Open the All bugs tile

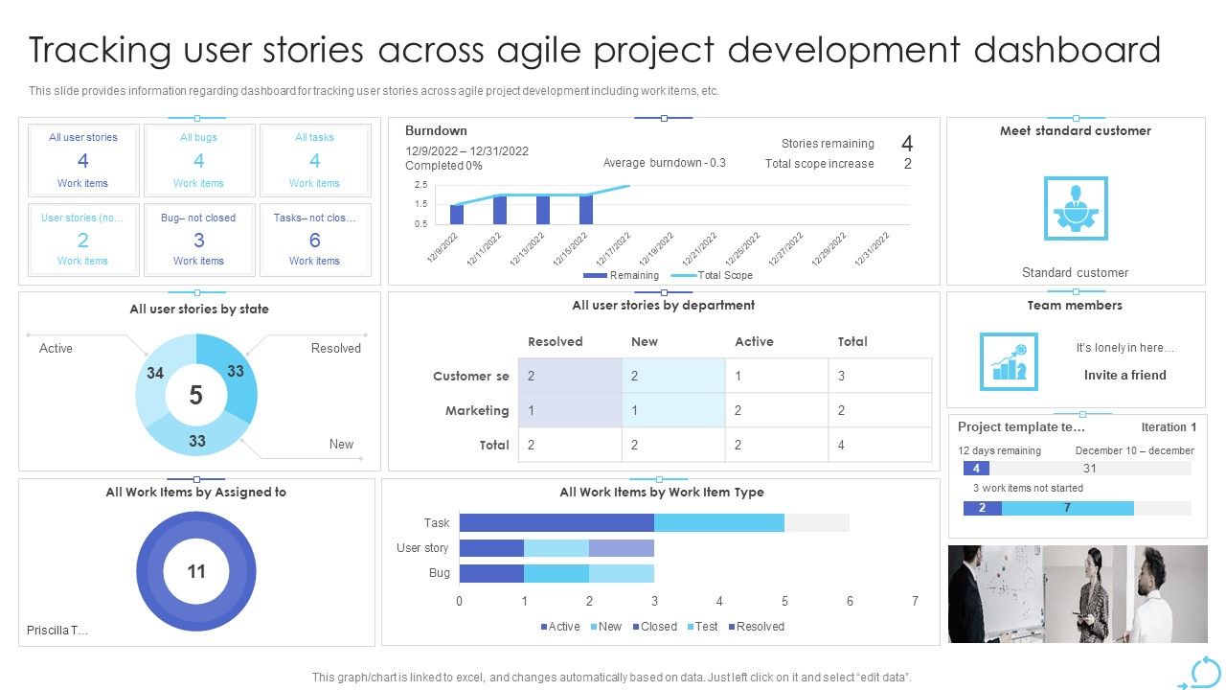(199, 160)
